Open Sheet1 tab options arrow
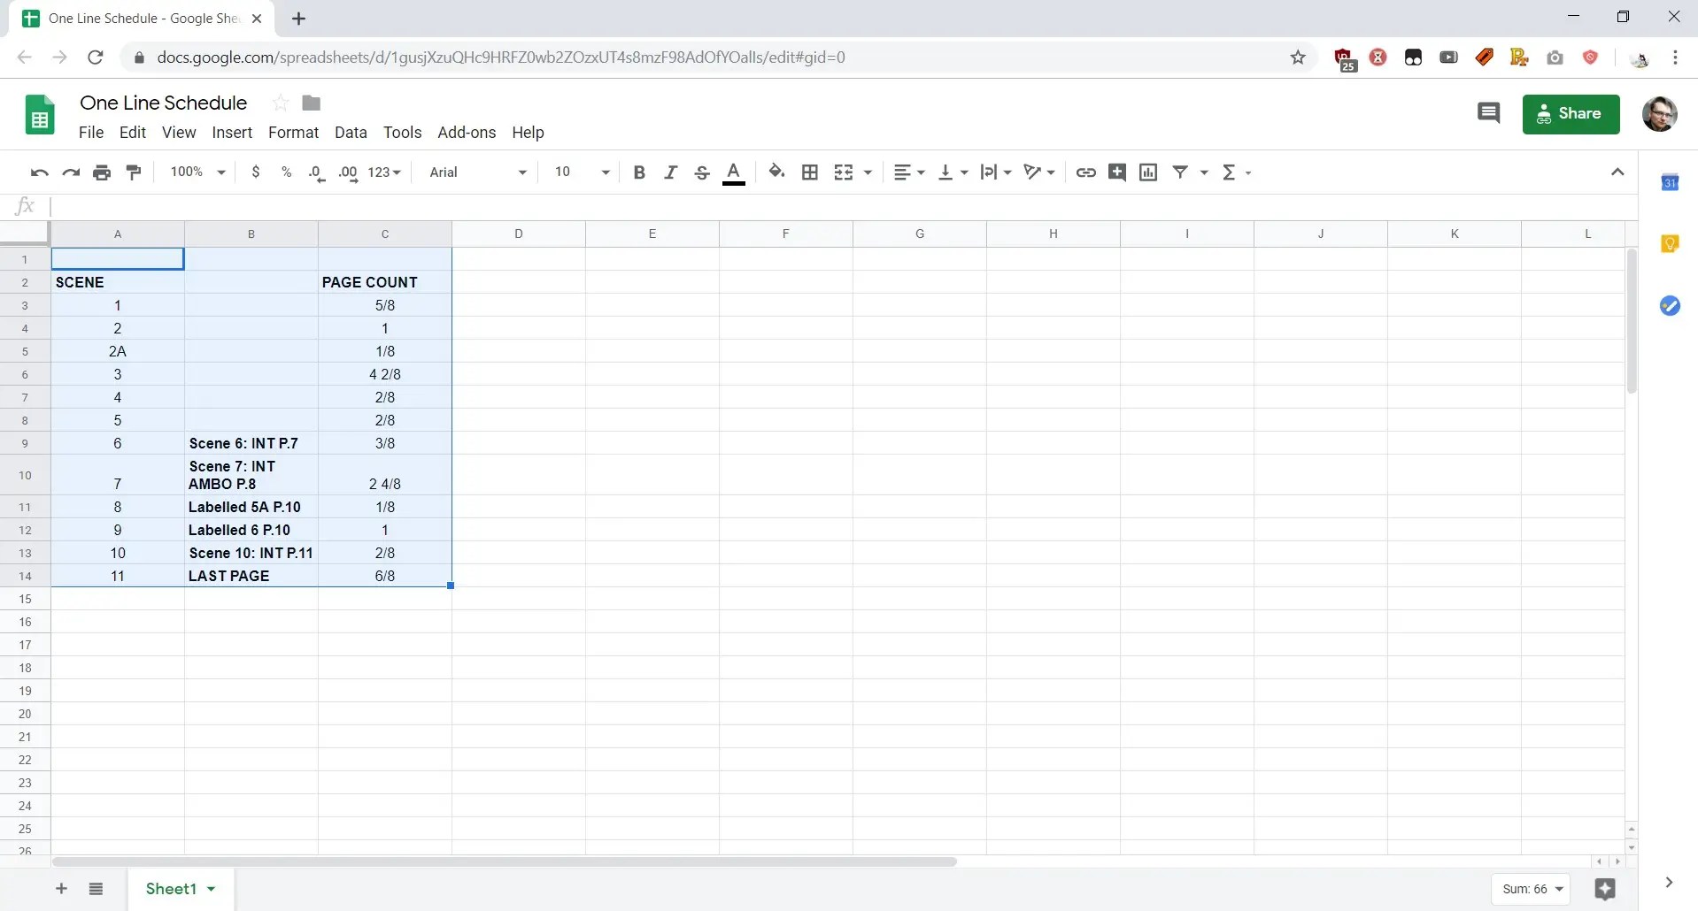Viewport: 1698px width, 911px height. point(212,889)
